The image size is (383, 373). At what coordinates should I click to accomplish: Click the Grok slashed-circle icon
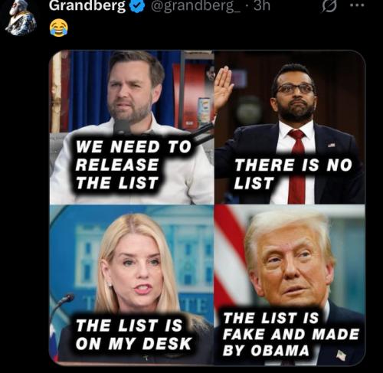click(x=329, y=7)
